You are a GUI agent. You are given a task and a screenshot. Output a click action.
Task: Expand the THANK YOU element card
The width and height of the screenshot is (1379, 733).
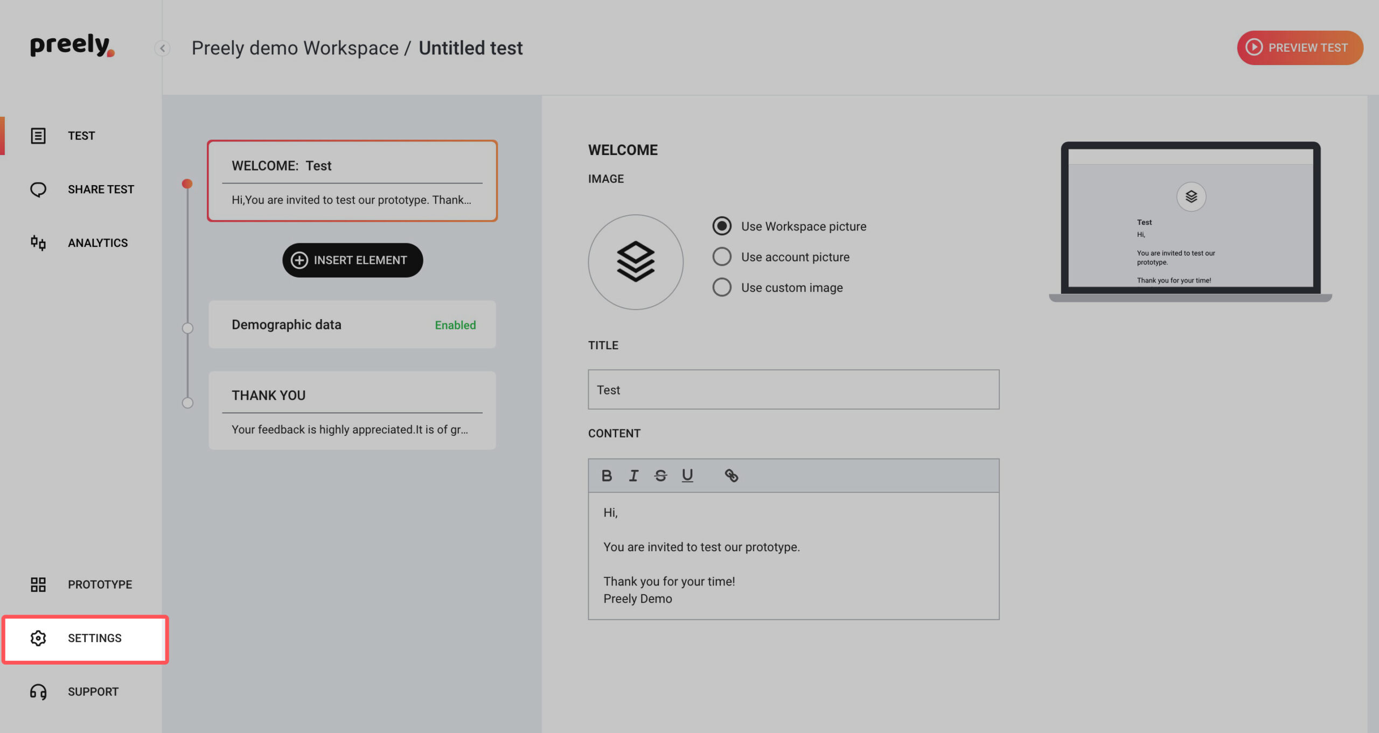click(352, 411)
